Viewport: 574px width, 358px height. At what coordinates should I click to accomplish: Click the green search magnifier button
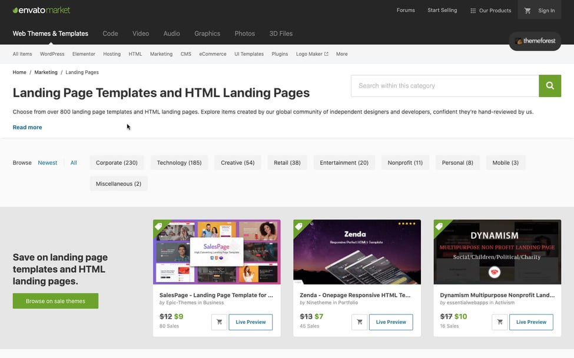[550, 86]
